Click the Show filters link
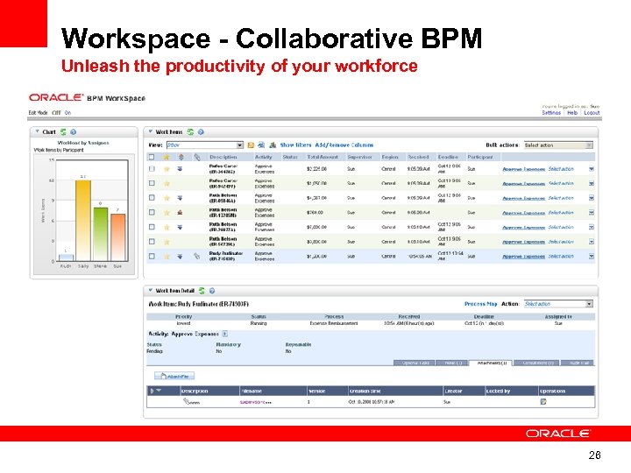The height and width of the screenshot is (473, 631). point(296,145)
